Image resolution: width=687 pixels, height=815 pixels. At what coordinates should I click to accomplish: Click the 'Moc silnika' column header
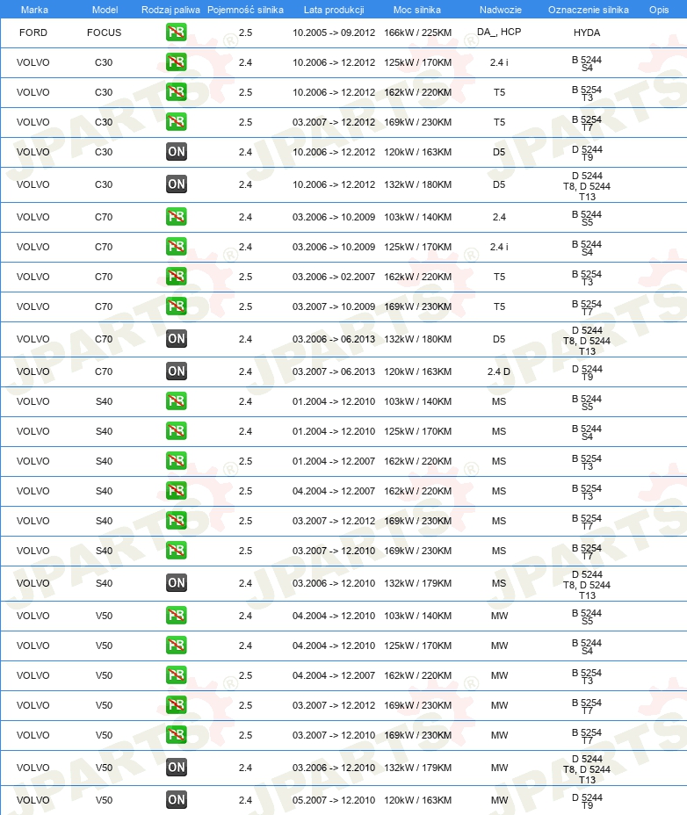pyautogui.click(x=417, y=10)
